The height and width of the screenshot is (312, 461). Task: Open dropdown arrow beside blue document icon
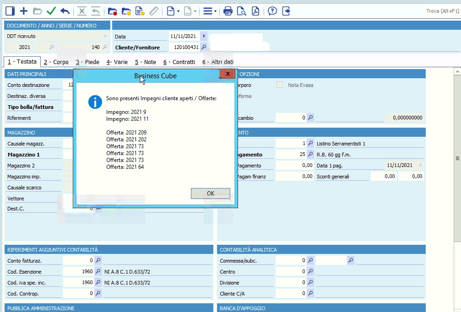click(x=178, y=11)
